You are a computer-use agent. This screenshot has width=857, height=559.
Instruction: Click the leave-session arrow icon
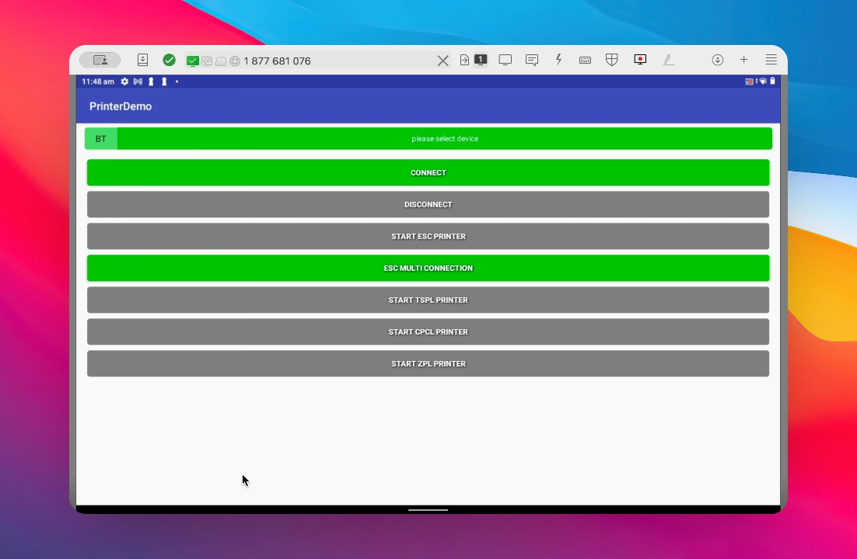click(464, 60)
